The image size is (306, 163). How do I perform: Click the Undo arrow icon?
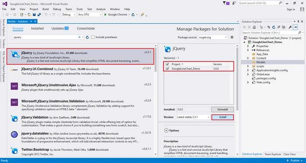(x=46, y=14)
